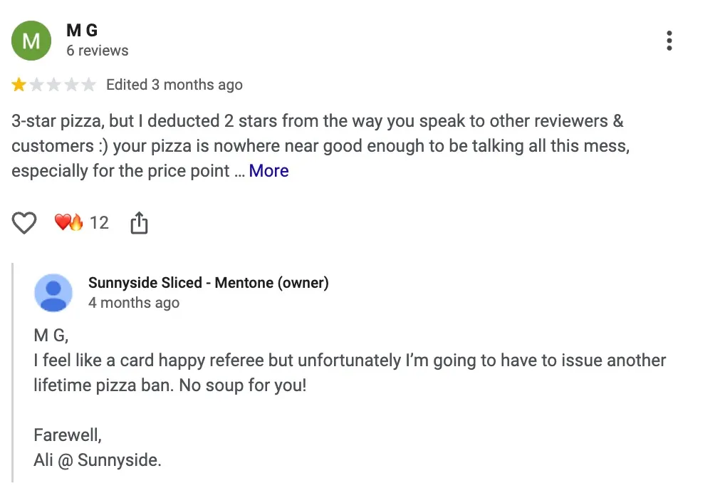Image resolution: width=720 pixels, height=498 pixels.
Task: Select the second empty star icon
Action: pyautogui.click(x=36, y=84)
